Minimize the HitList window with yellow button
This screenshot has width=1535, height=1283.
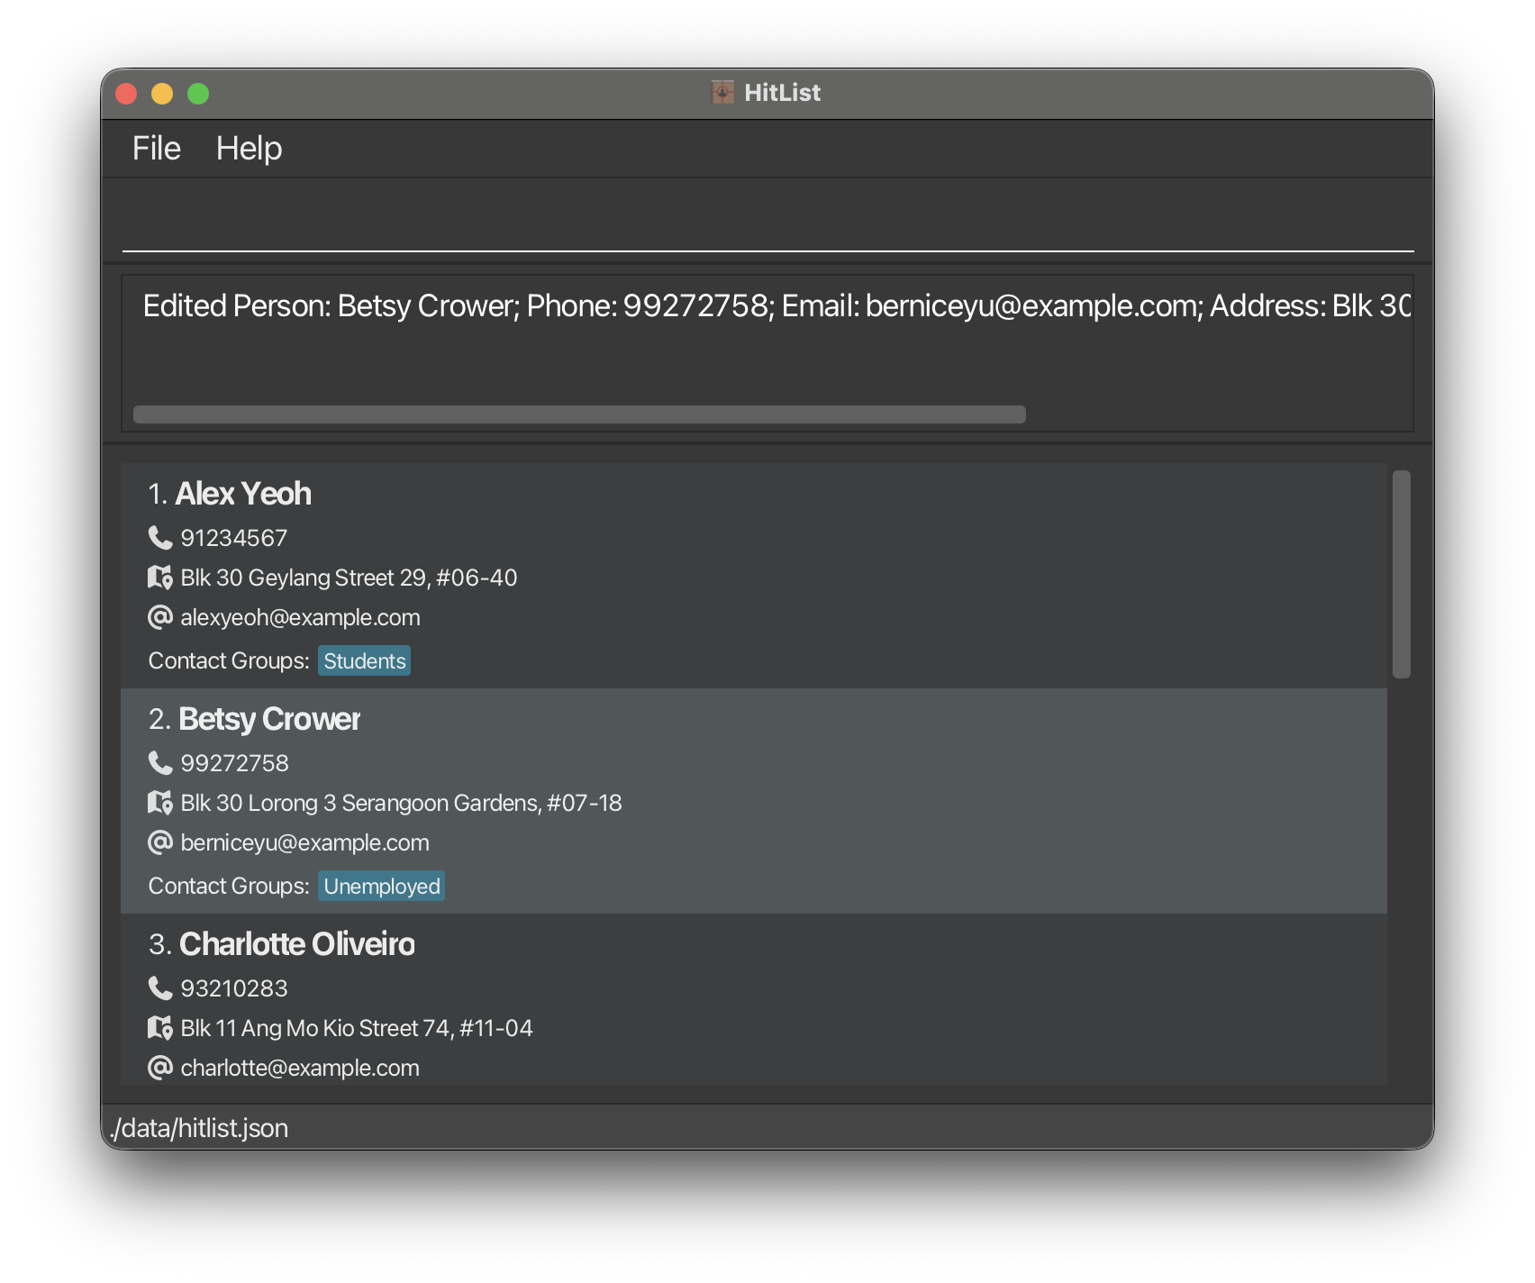click(x=162, y=94)
